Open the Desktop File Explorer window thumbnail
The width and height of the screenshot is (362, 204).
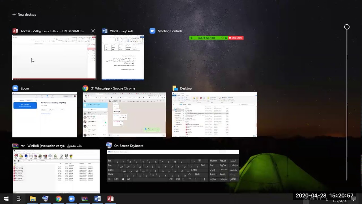point(215,115)
